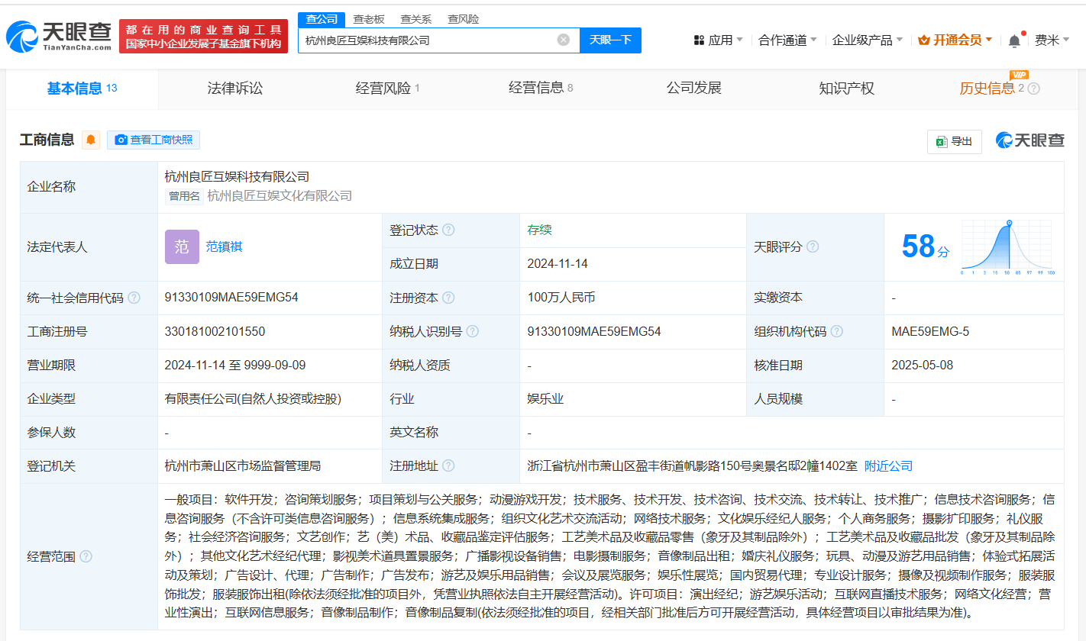Open the 知识产权 tab
Screen dimensions: 1086x641
point(846,89)
